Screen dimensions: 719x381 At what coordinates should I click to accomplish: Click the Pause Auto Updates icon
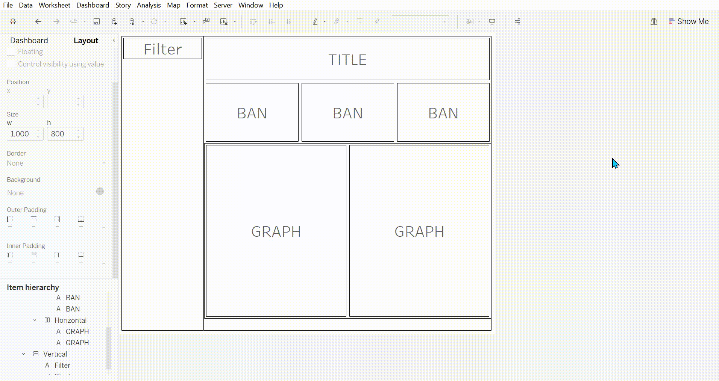(x=132, y=21)
